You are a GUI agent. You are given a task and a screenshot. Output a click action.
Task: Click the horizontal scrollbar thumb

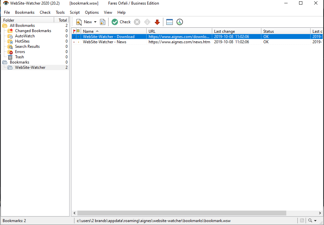pyautogui.click(x=182, y=213)
